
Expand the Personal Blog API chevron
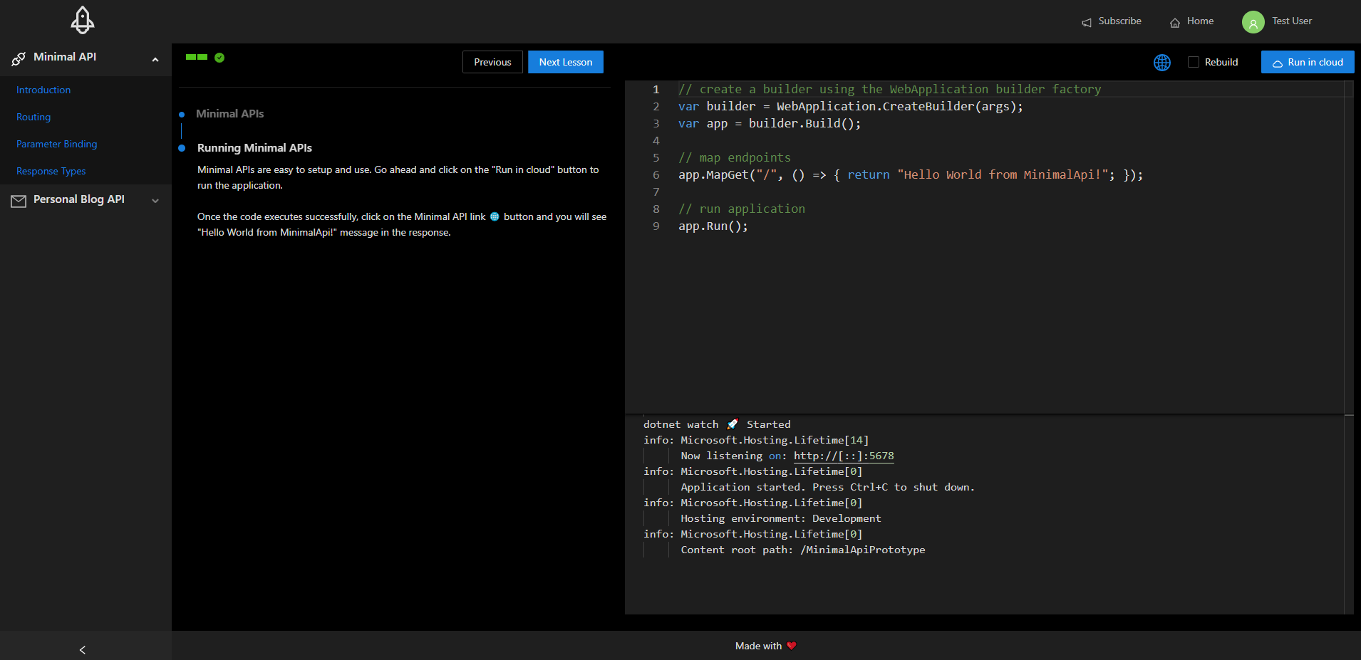click(155, 201)
